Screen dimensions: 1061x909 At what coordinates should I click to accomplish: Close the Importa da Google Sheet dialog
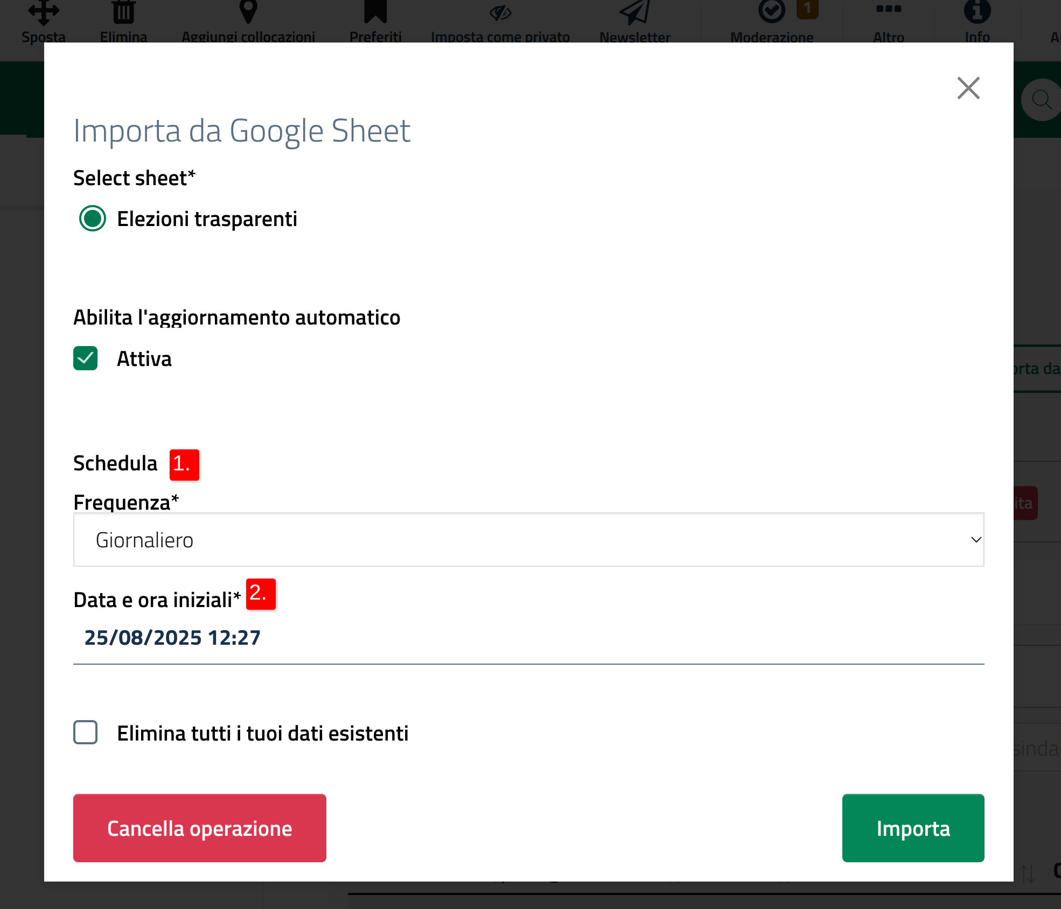click(968, 88)
